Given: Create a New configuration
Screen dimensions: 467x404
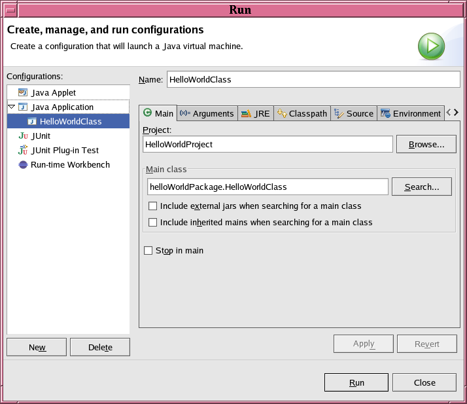Looking at the screenshot, I should 37,347.
